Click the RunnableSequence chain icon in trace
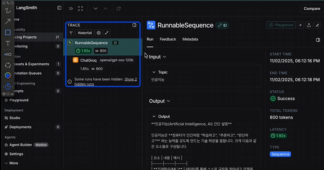The height and width of the screenshot is (170, 324). tap(70, 43)
